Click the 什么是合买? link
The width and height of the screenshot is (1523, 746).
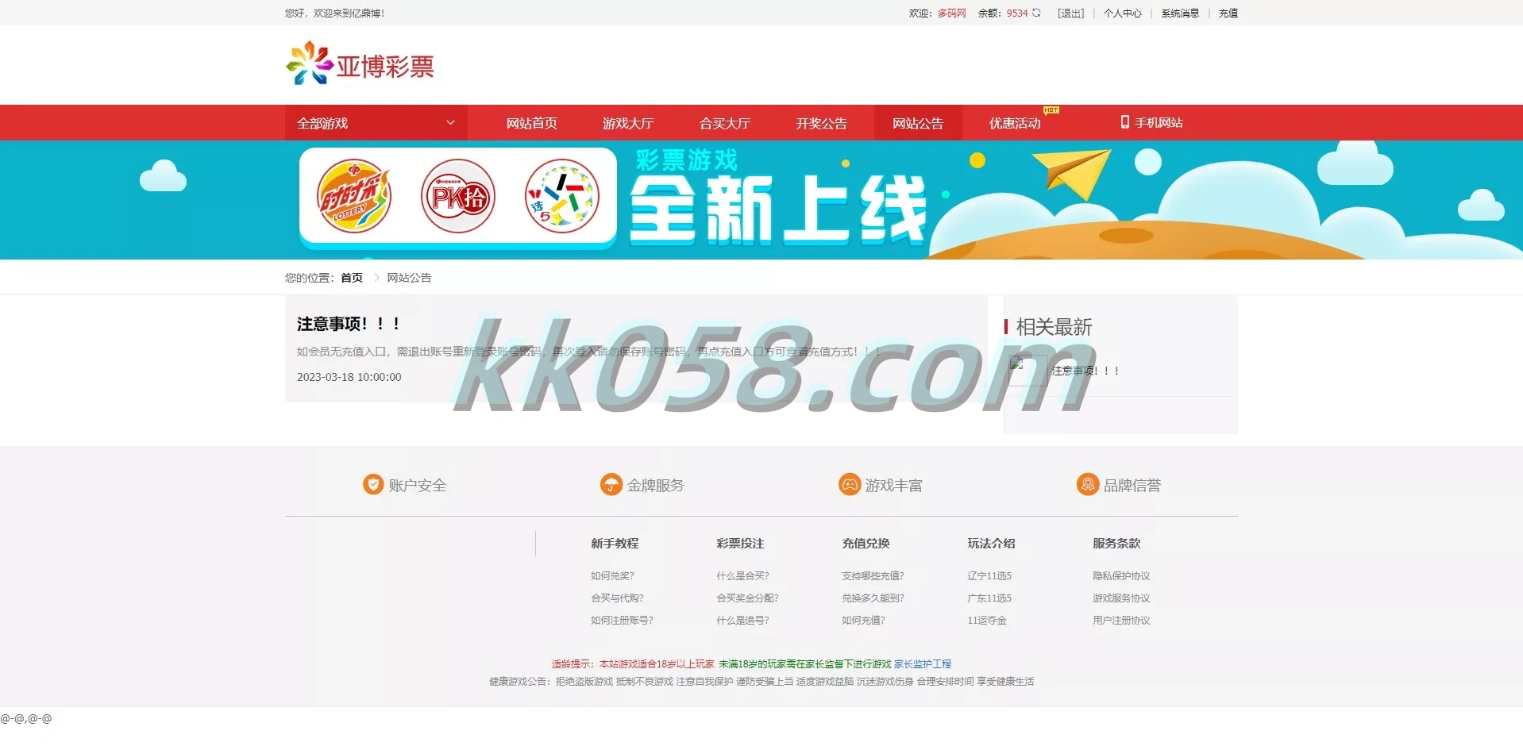(x=742, y=576)
